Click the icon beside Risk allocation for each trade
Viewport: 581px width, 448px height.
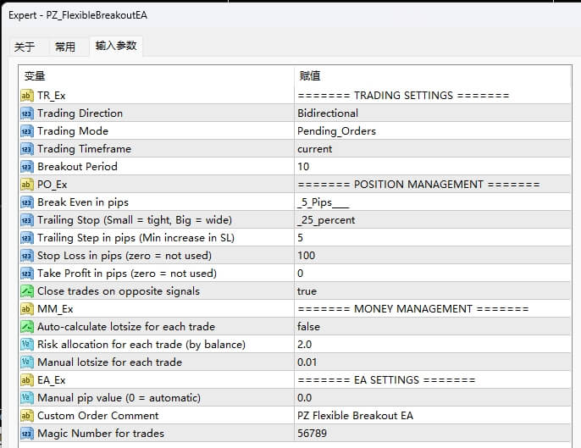[26, 345]
